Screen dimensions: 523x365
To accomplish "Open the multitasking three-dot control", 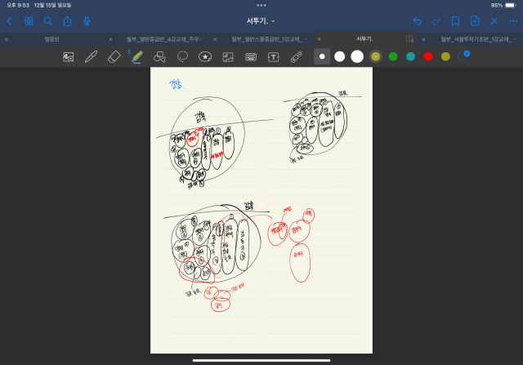I will pos(261,6).
